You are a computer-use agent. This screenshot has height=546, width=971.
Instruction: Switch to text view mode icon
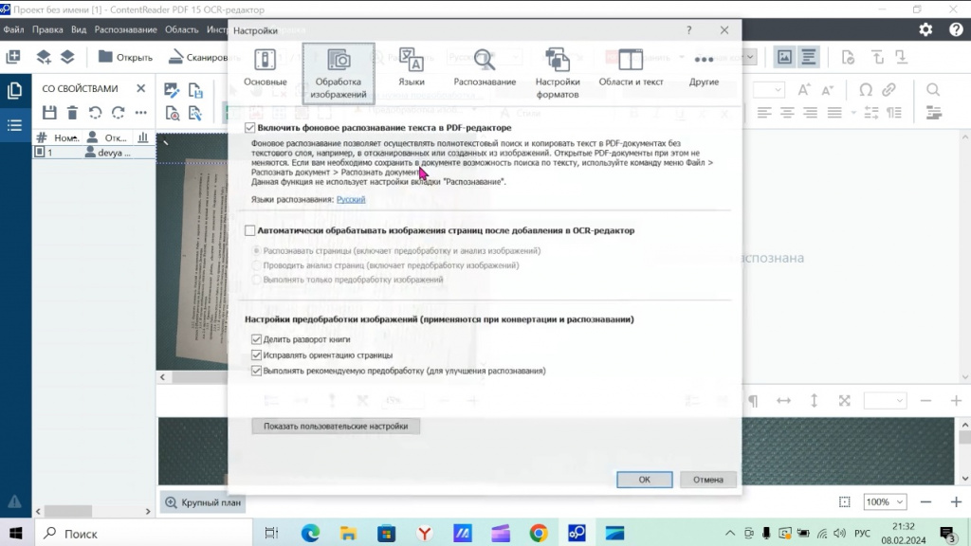(x=809, y=57)
